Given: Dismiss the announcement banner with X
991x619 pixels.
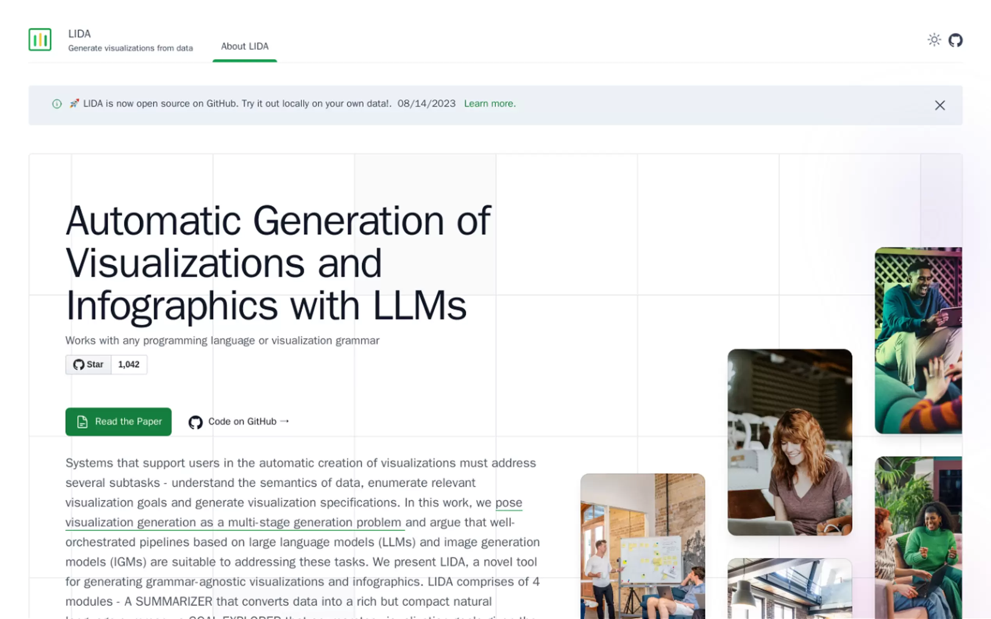Looking at the screenshot, I should (940, 105).
